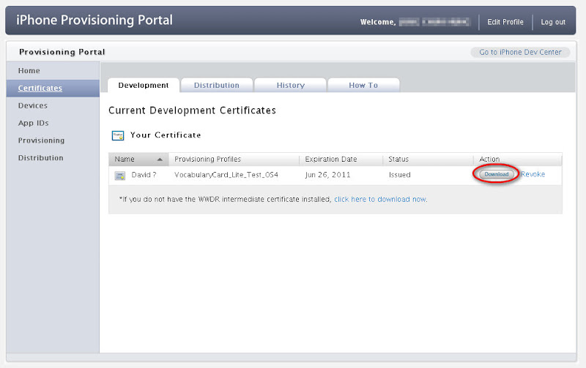Switch to the History tab
Screen dimensions: 586x368
pos(290,86)
